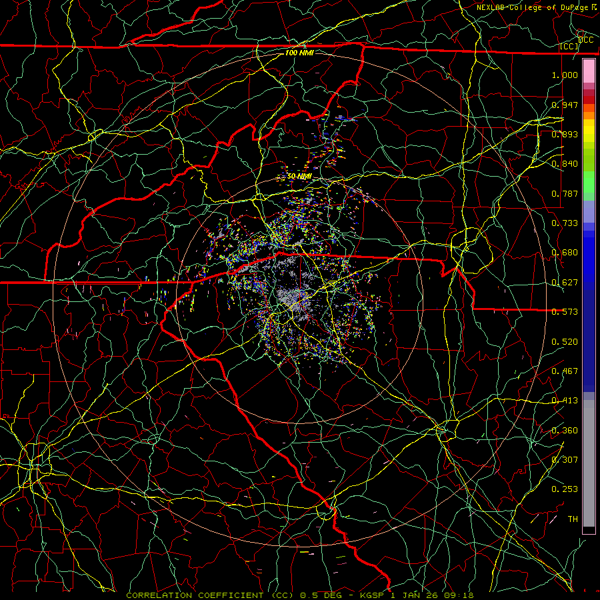Click the Correlation Coefficient title caption

tap(300, 595)
